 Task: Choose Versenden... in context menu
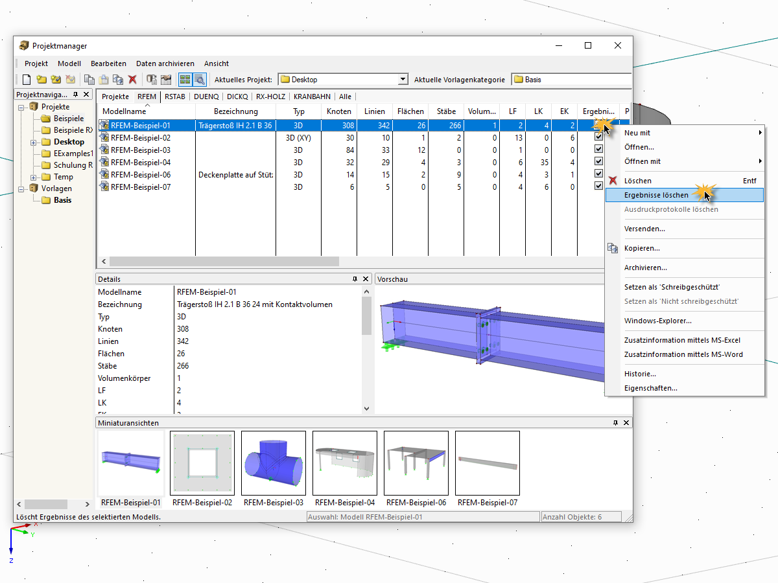pos(684,229)
